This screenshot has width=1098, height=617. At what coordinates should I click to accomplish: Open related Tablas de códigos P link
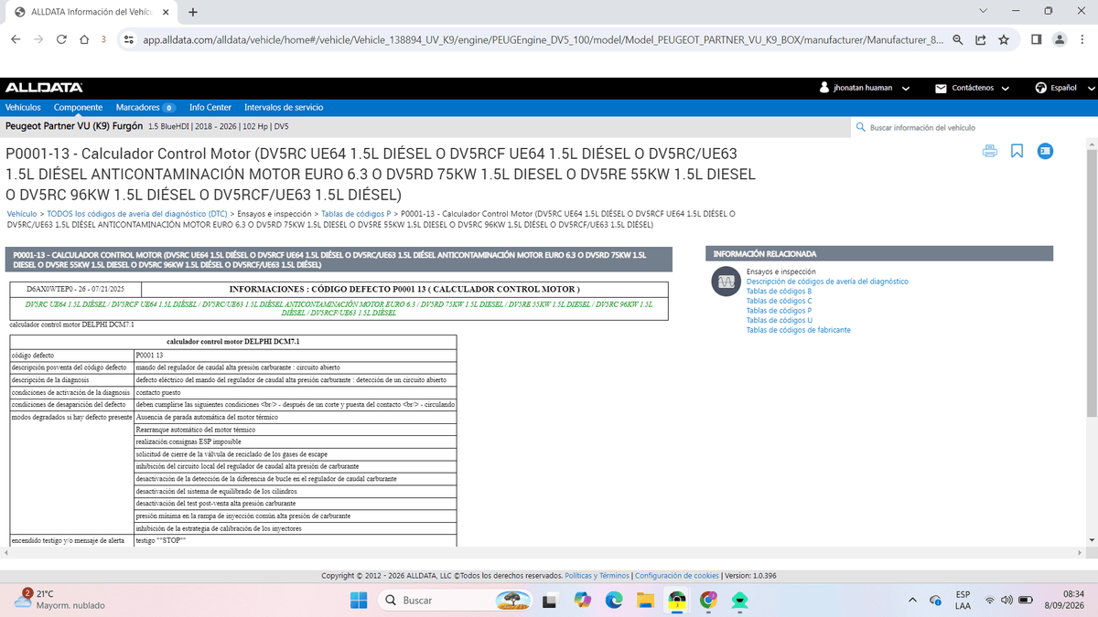pyautogui.click(x=779, y=311)
